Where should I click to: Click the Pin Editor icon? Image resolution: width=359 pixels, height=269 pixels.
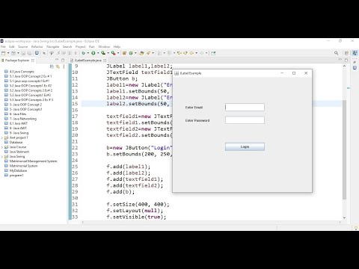[213, 53]
